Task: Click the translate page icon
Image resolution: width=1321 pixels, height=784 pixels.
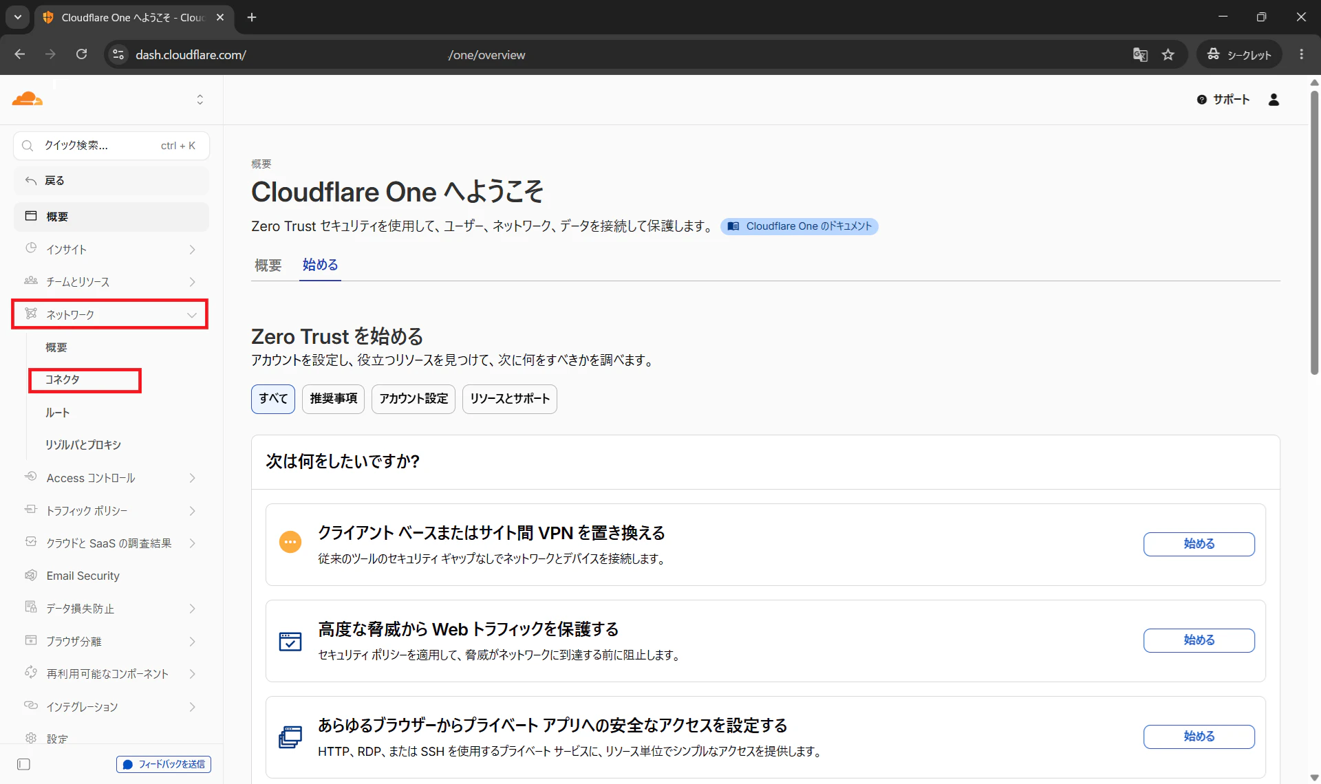Action: [x=1140, y=54]
